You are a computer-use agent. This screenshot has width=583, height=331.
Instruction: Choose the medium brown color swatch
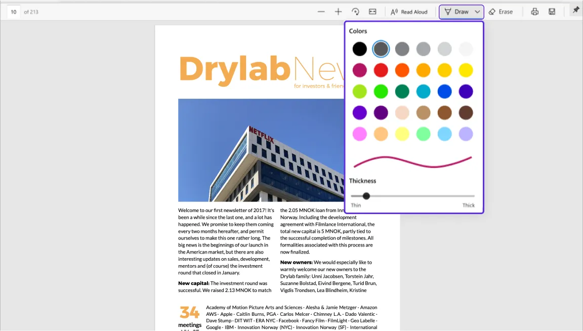[444, 113]
